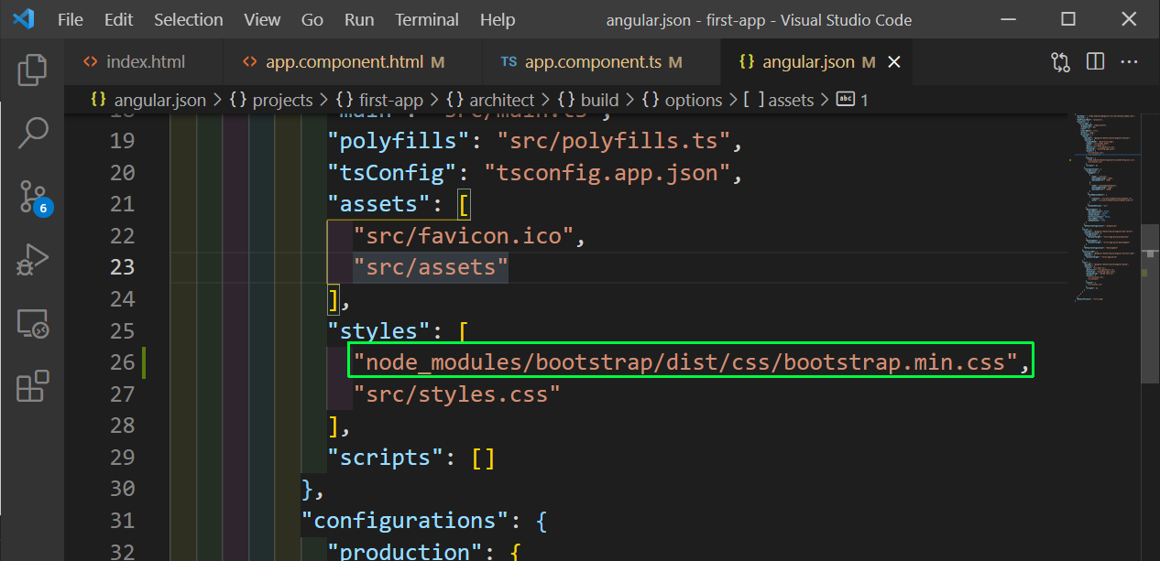Click the "configurations" key on line 31
Screen dimensions: 1160x561
tap(405, 520)
